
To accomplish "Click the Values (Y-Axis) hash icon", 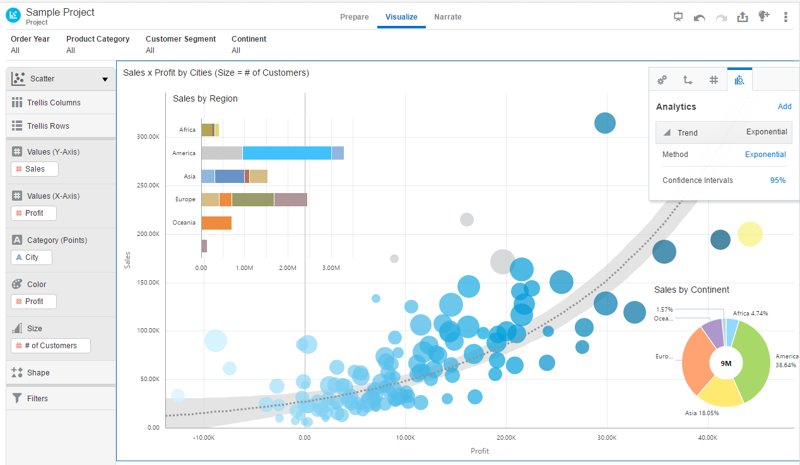I will click(17, 151).
